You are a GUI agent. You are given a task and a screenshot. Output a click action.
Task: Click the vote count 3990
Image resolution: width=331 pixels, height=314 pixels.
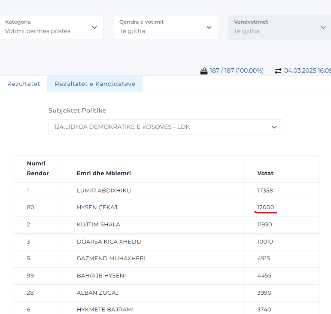[264, 293]
